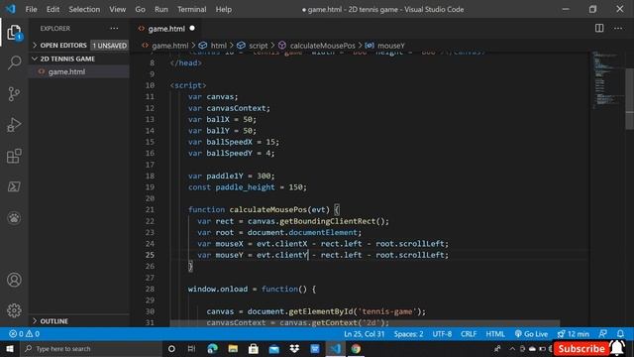Expand the Outline section

tap(53, 321)
